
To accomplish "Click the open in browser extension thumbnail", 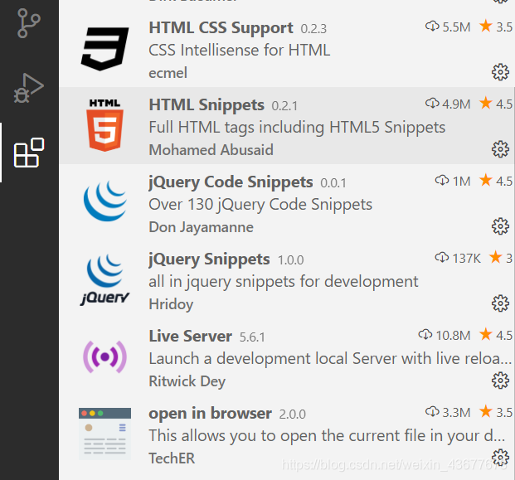I will [x=104, y=434].
